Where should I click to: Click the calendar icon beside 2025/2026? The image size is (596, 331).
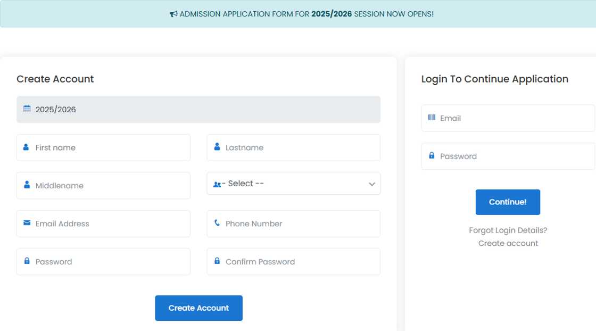click(x=27, y=109)
